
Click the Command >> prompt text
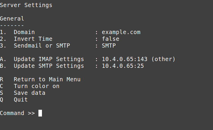(17, 113)
